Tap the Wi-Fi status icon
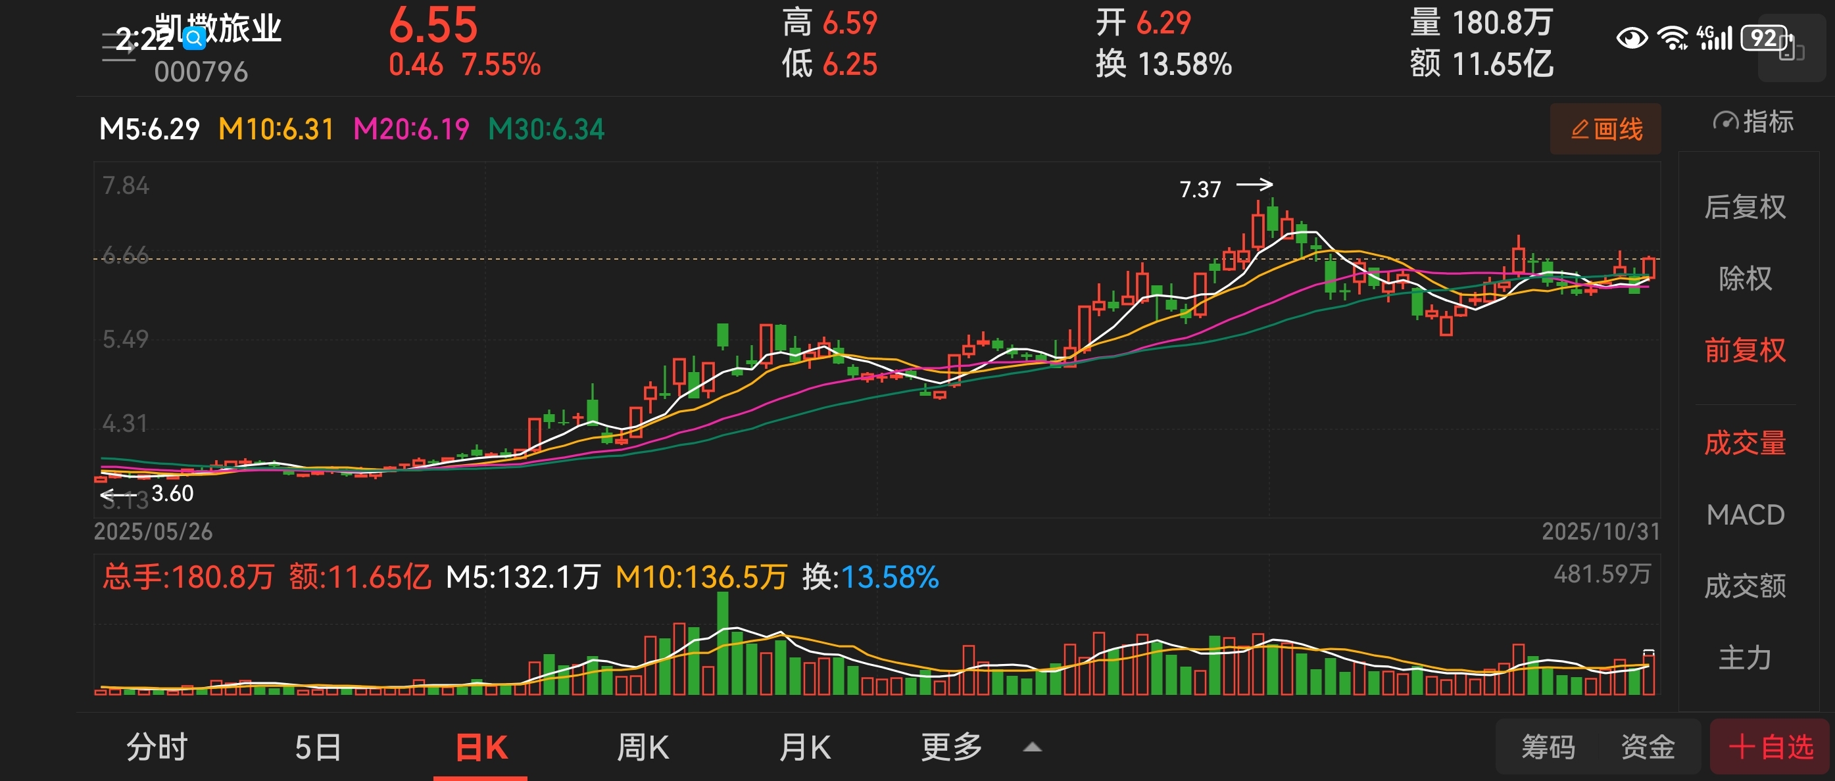Image resolution: width=1835 pixels, height=781 pixels. coord(1672,37)
